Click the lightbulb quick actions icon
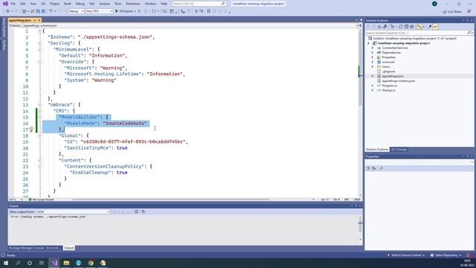The width and height of the screenshot is (476, 268). [x=31, y=130]
